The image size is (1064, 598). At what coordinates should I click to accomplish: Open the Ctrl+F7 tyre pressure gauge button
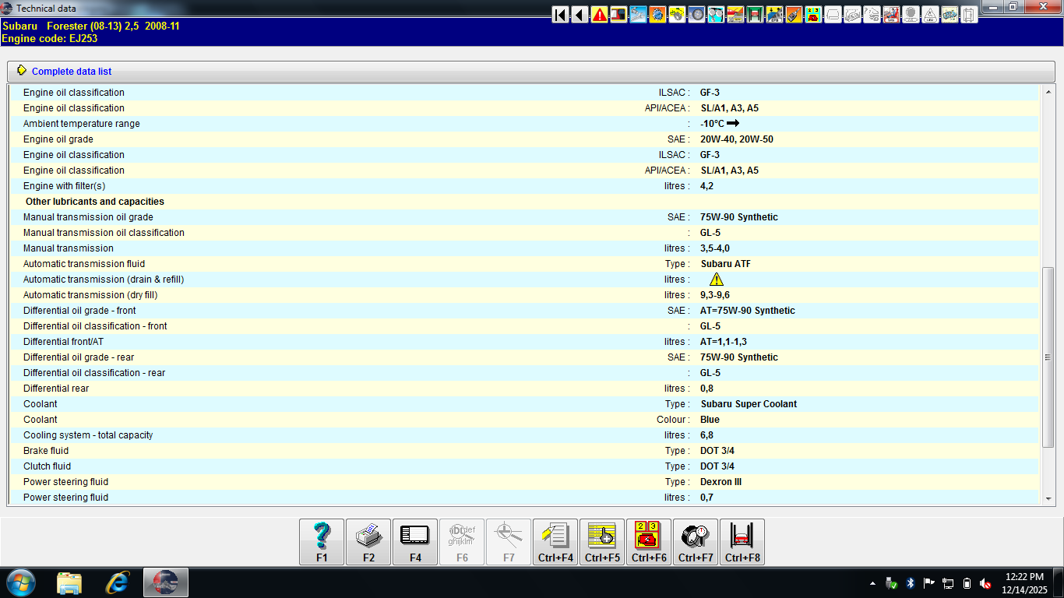pyautogui.click(x=696, y=542)
